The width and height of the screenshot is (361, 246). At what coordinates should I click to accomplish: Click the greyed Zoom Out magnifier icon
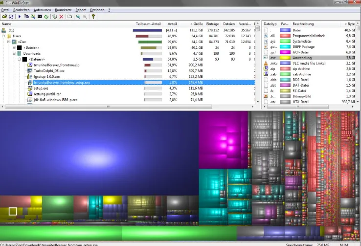point(85,17)
